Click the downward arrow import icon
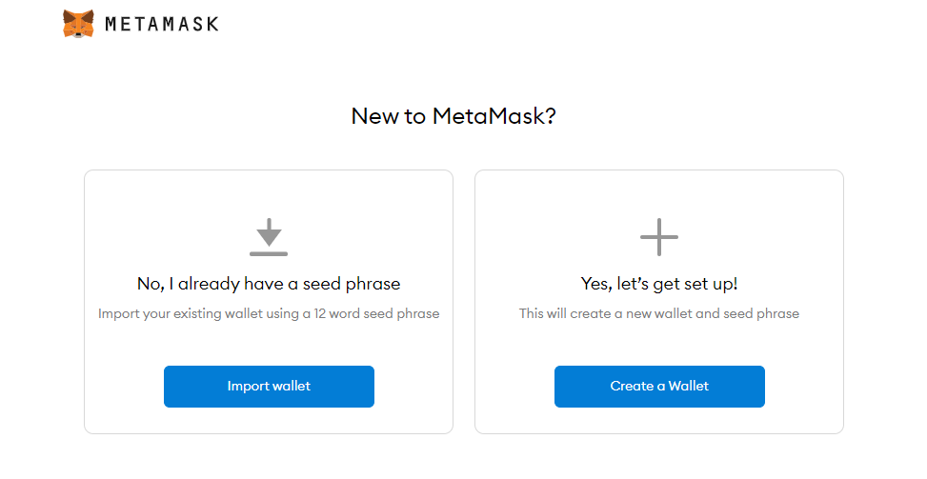The image size is (927, 479). click(x=269, y=232)
